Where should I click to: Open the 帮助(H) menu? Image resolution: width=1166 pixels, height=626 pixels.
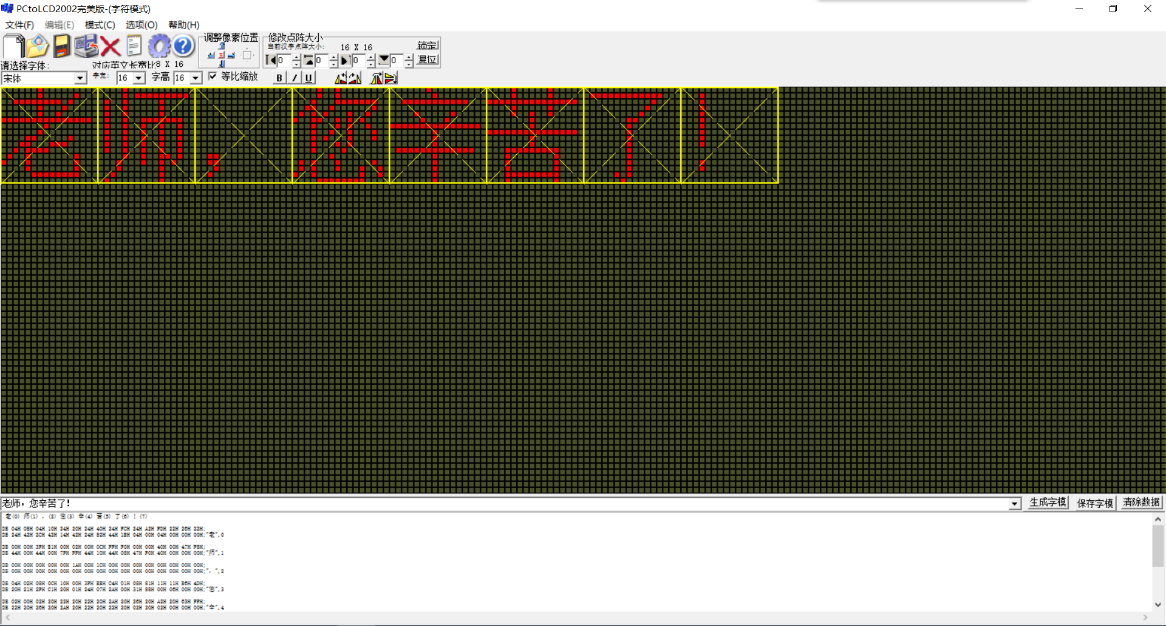[x=184, y=25]
